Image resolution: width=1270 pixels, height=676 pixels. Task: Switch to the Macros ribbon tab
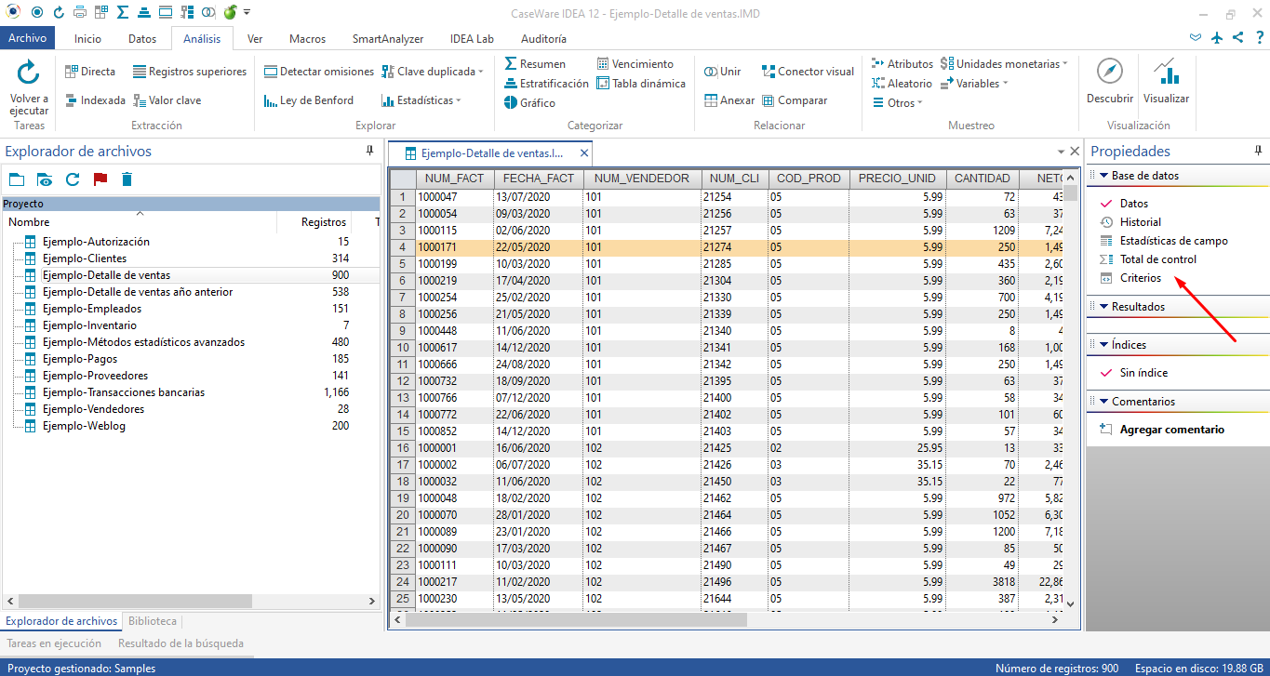pos(308,39)
